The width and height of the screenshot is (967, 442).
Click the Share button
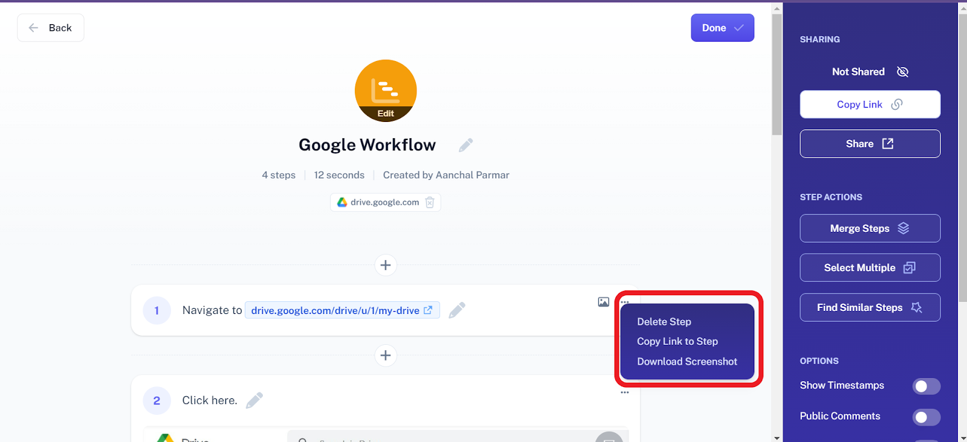pyautogui.click(x=870, y=144)
